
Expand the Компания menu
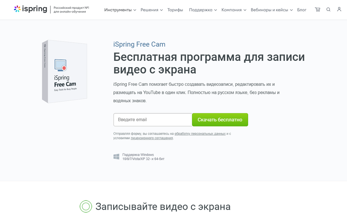234,10
